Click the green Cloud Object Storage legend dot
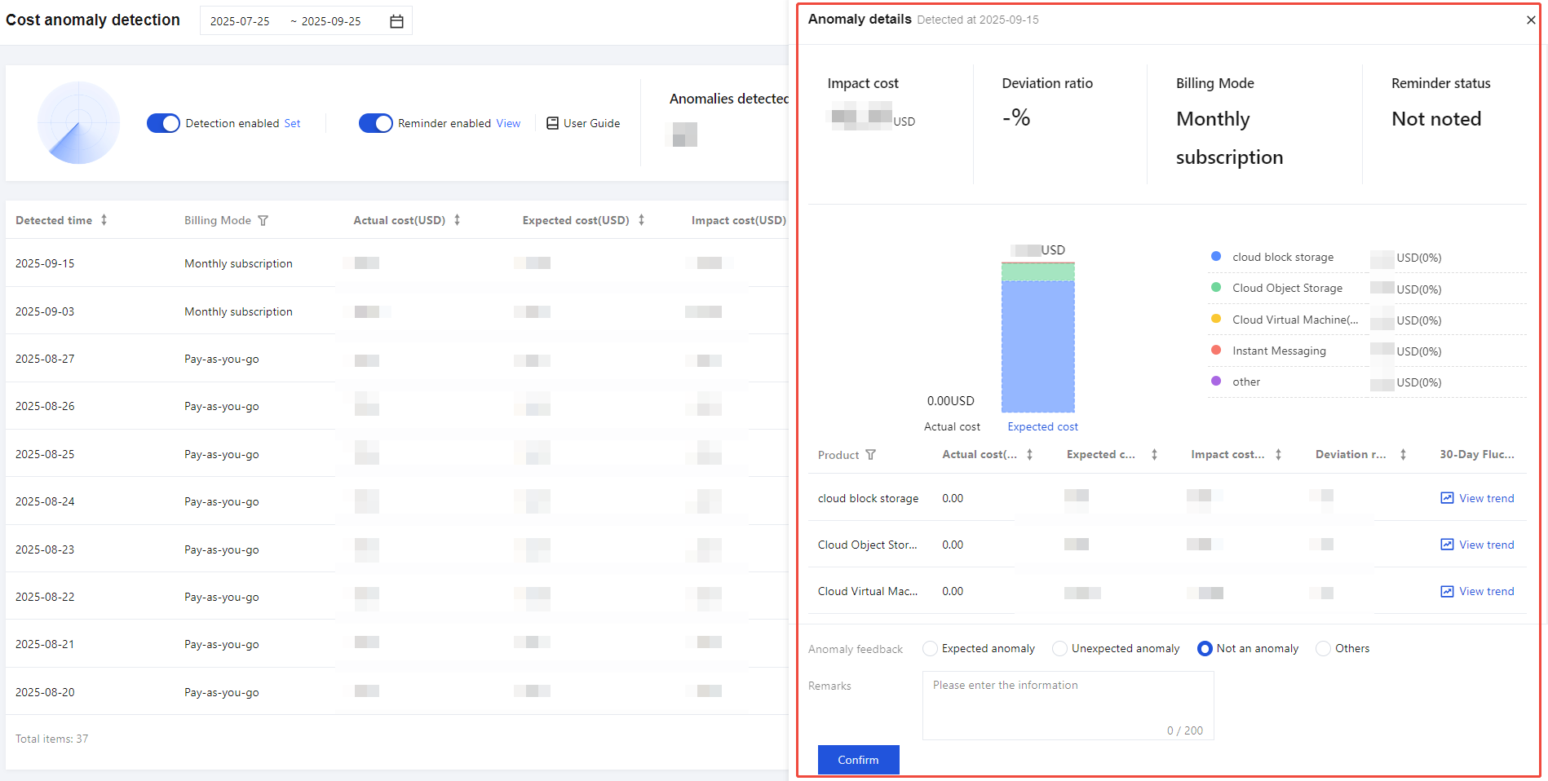Screen dimensions: 1548x781 [x=1216, y=287]
